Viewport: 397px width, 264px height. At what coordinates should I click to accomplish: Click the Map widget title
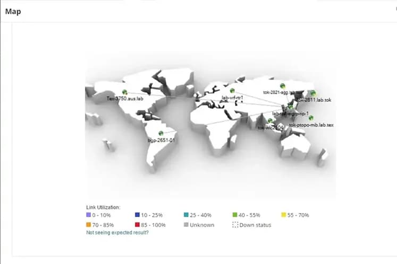[13, 11]
